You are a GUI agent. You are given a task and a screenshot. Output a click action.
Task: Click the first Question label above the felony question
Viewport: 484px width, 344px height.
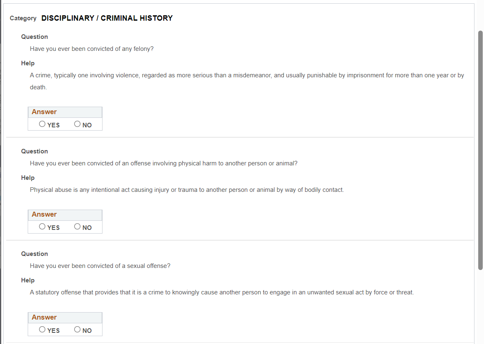(x=35, y=37)
